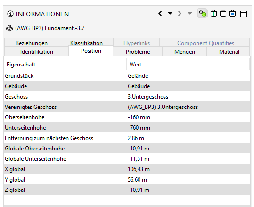Open the Mengen tab

(x=185, y=51)
